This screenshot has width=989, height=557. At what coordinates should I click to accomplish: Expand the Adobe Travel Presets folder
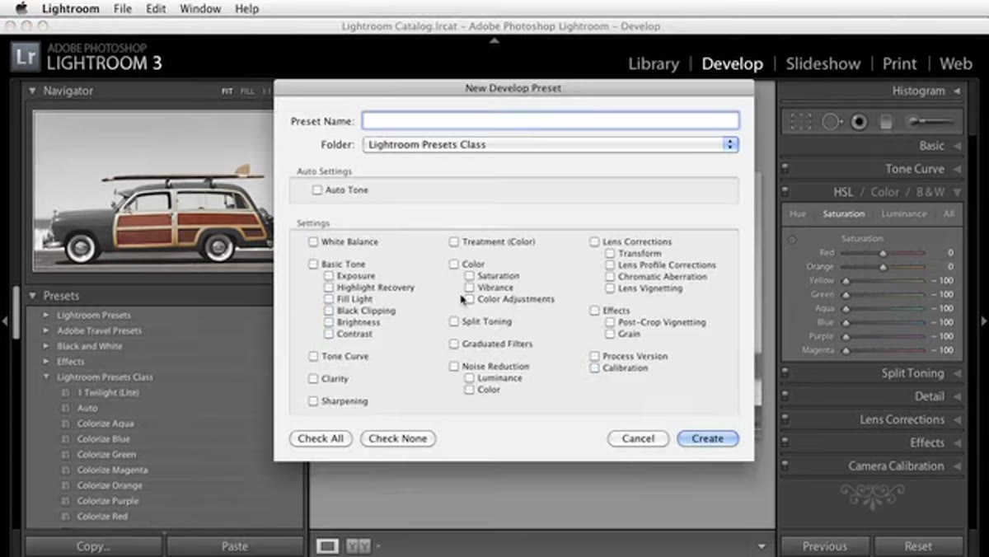pos(47,331)
